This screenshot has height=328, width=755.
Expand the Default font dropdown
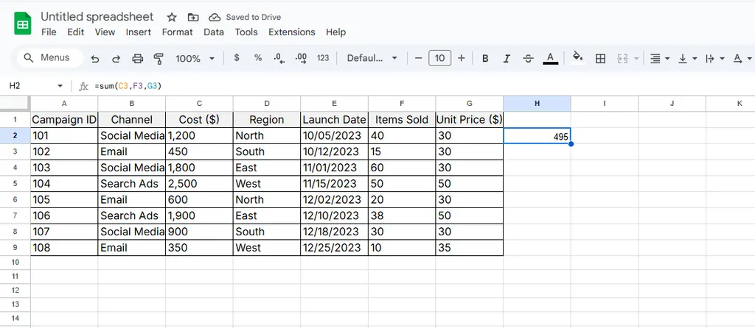pos(372,58)
